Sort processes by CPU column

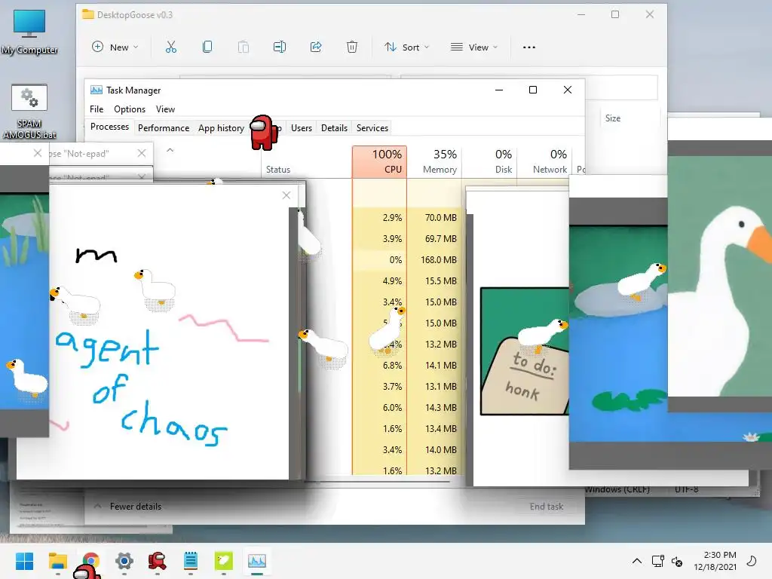(x=380, y=161)
